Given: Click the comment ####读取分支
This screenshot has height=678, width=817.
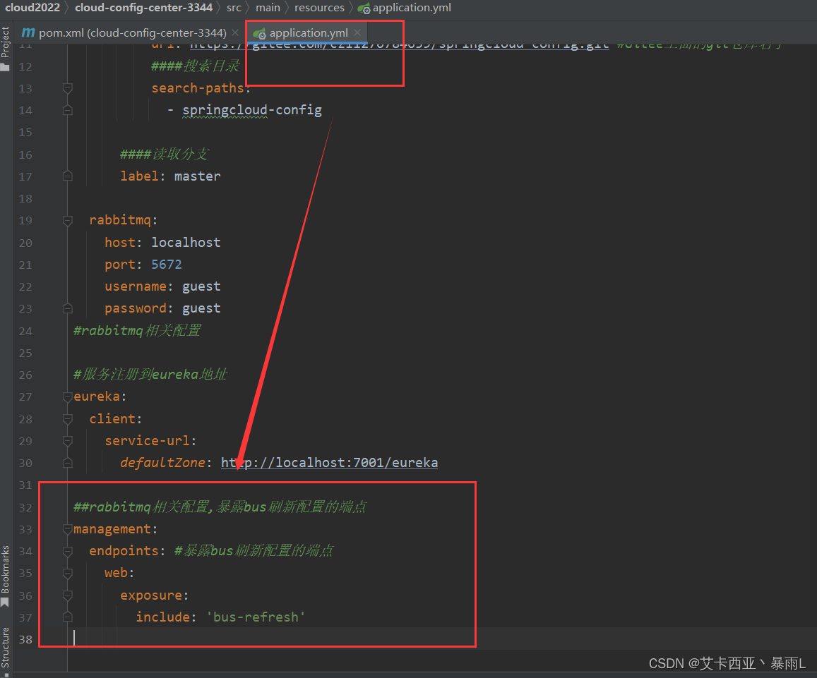Looking at the screenshot, I should click(164, 154).
